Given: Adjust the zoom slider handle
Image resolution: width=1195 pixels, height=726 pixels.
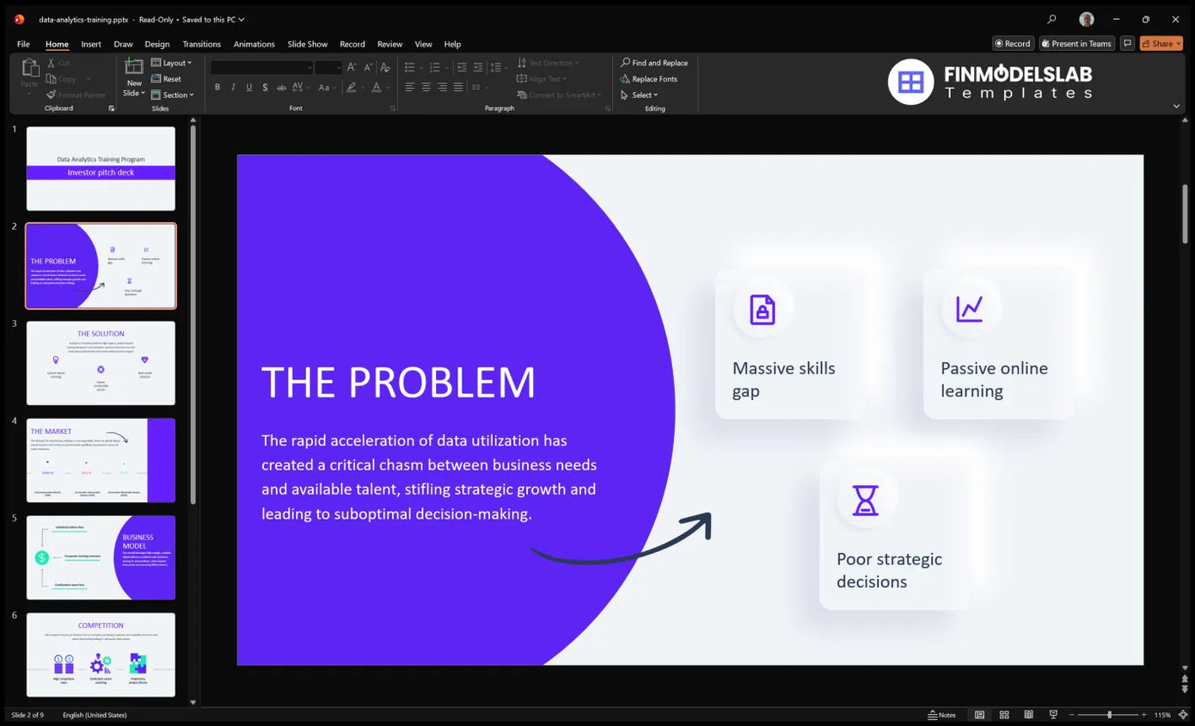Looking at the screenshot, I should pos(1109,715).
